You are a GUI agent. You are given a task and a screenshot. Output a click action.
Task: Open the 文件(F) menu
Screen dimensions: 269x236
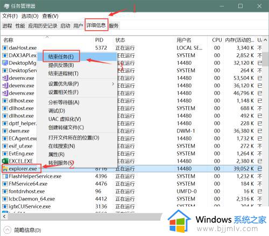click(10, 16)
